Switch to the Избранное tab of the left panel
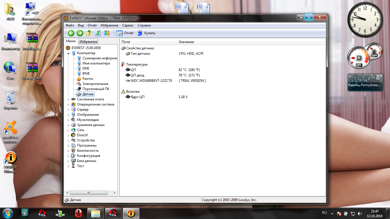Screen dimensions: 390x219 pyautogui.click(x=89, y=42)
